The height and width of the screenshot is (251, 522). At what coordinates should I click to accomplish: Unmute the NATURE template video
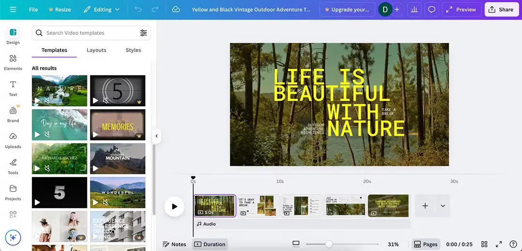point(47,101)
